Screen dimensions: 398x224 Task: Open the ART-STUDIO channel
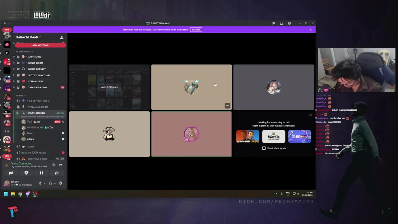[40, 57]
